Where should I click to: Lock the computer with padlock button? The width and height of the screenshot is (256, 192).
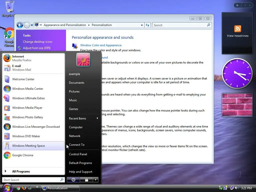pos(86,180)
